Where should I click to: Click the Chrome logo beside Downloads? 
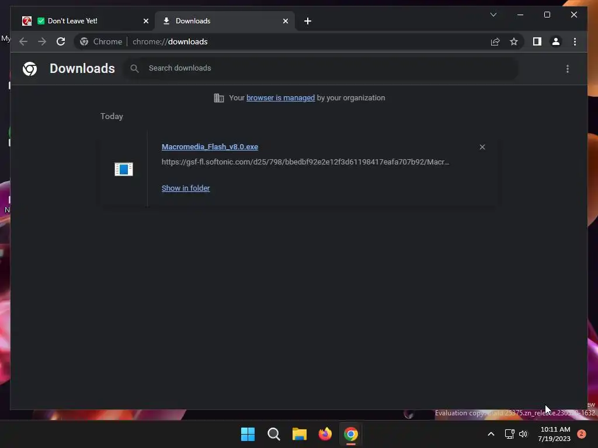30,69
